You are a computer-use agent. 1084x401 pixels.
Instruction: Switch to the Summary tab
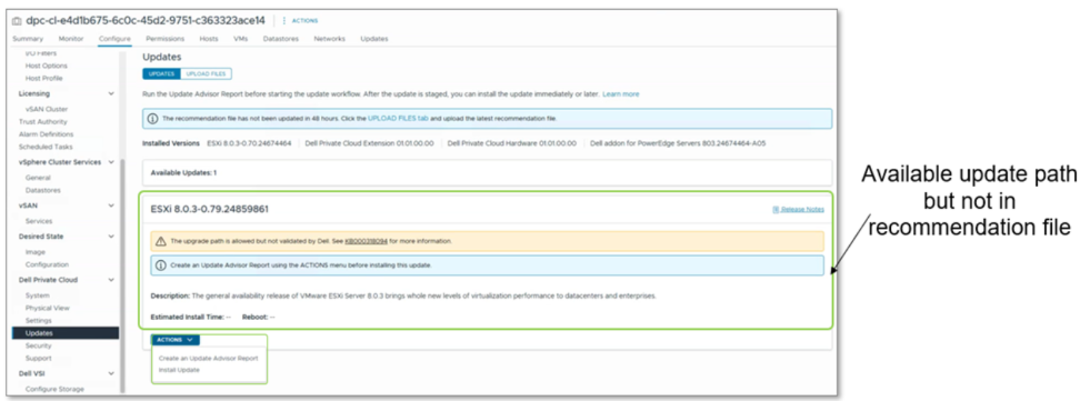pos(27,39)
